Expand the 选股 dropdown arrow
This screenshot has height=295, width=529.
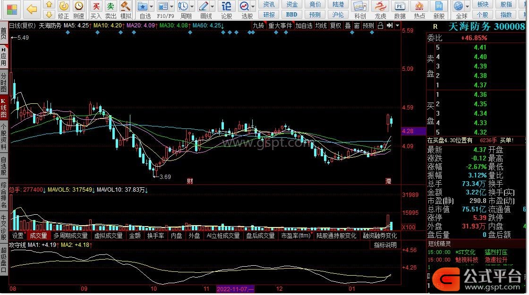[253, 7]
